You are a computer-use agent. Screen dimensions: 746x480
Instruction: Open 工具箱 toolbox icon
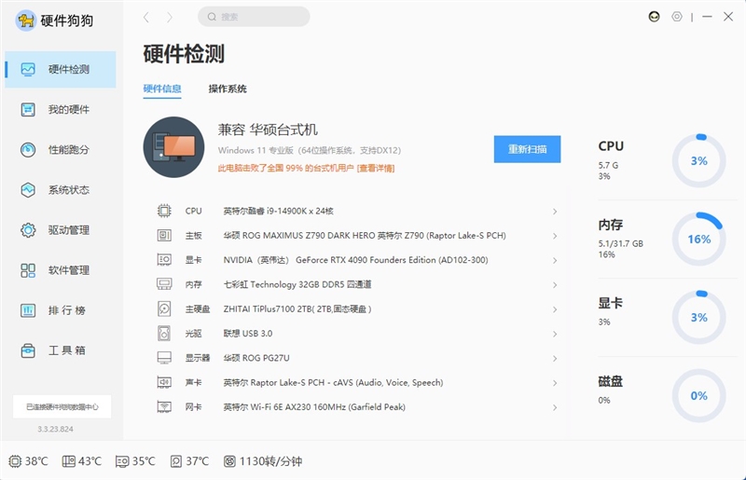[28, 350]
